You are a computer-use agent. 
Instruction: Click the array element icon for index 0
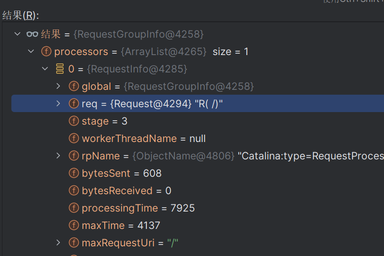point(60,69)
